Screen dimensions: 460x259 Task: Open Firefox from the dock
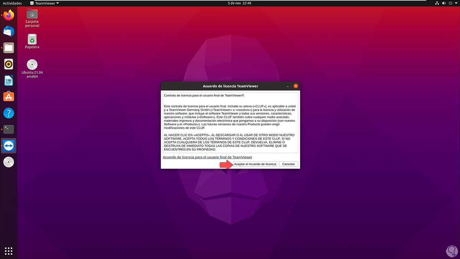point(8,15)
